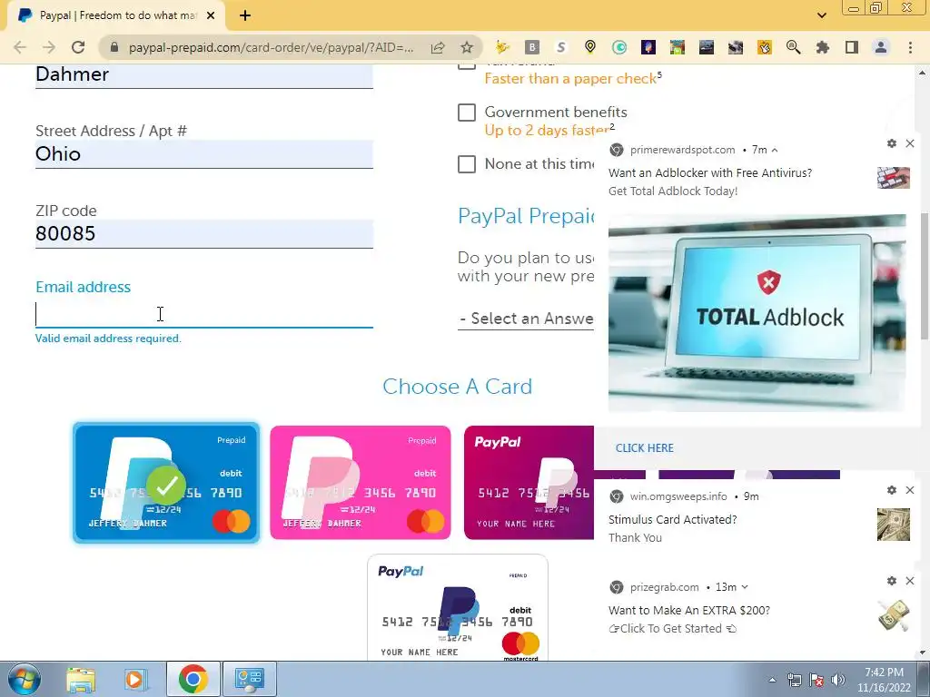Dismiss the win.omgsweeps.info notification
The height and width of the screenshot is (697, 930).
(x=910, y=490)
